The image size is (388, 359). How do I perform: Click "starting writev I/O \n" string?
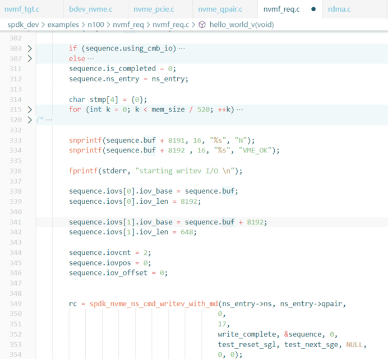pyautogui.click(x=185, y=171)
